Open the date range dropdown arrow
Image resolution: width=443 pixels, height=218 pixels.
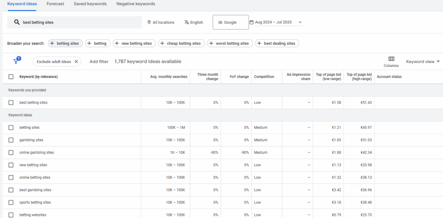(x=300, y=22)
